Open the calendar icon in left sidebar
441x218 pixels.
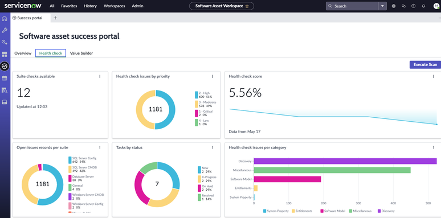5,78
